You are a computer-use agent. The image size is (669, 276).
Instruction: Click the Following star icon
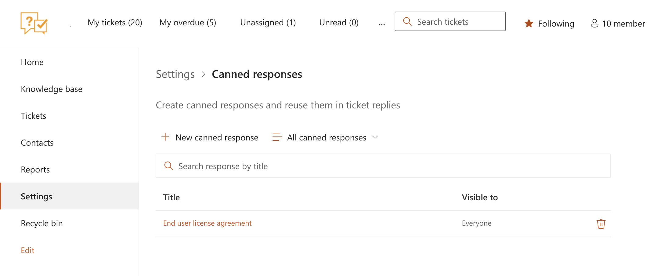pyautogui.click(x=529, y=24)
